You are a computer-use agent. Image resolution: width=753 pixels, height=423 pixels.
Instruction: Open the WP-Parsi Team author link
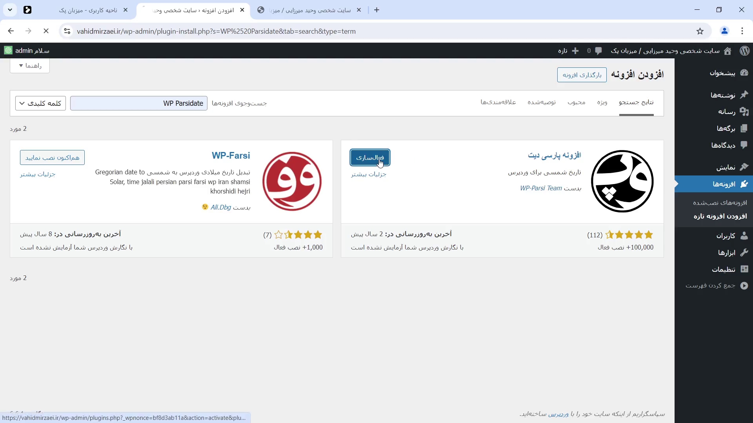[541, 188]
